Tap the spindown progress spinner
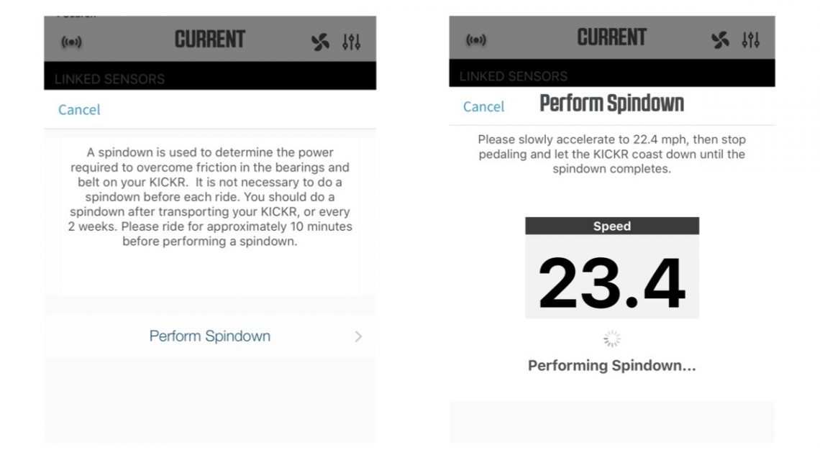The height and width of the screenshot is (460, 820). tap(611, 338)
